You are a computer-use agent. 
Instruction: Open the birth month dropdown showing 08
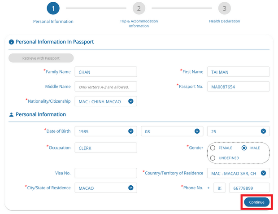[172, 131]
